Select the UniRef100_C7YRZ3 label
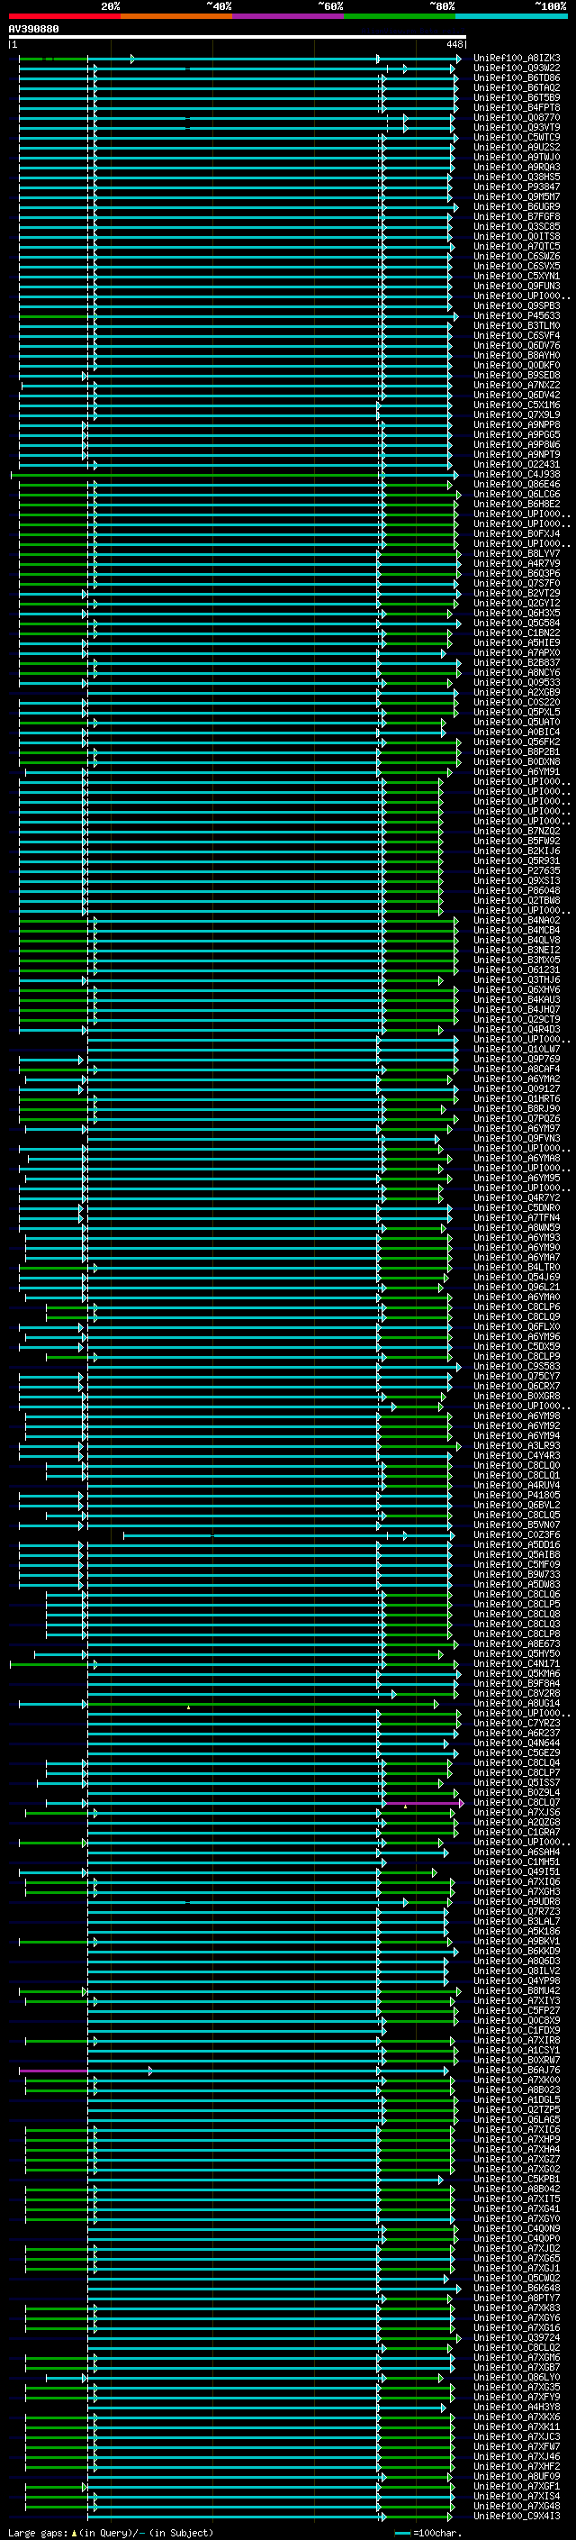This screenshot has height=2540, width=576. tap(517, 1724)
